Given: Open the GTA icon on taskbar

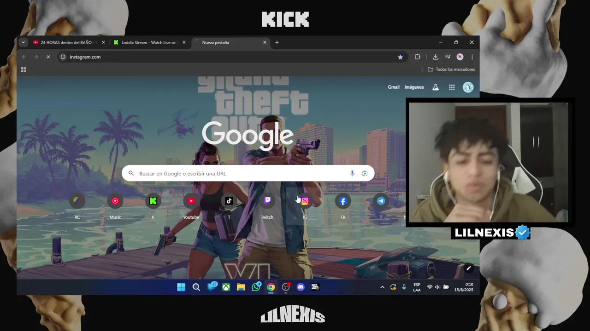Looking at the screenshot, I should [315, 287].
